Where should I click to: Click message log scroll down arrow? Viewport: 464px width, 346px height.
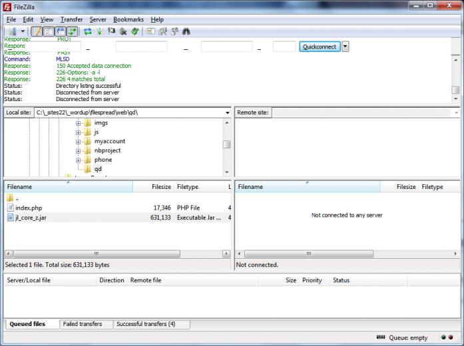[x=456, y=98]
